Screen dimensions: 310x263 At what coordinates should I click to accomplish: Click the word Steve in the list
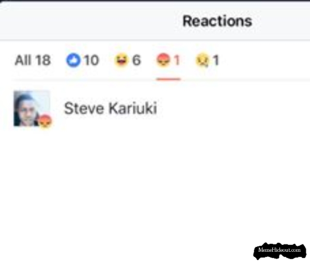point(84,108)
